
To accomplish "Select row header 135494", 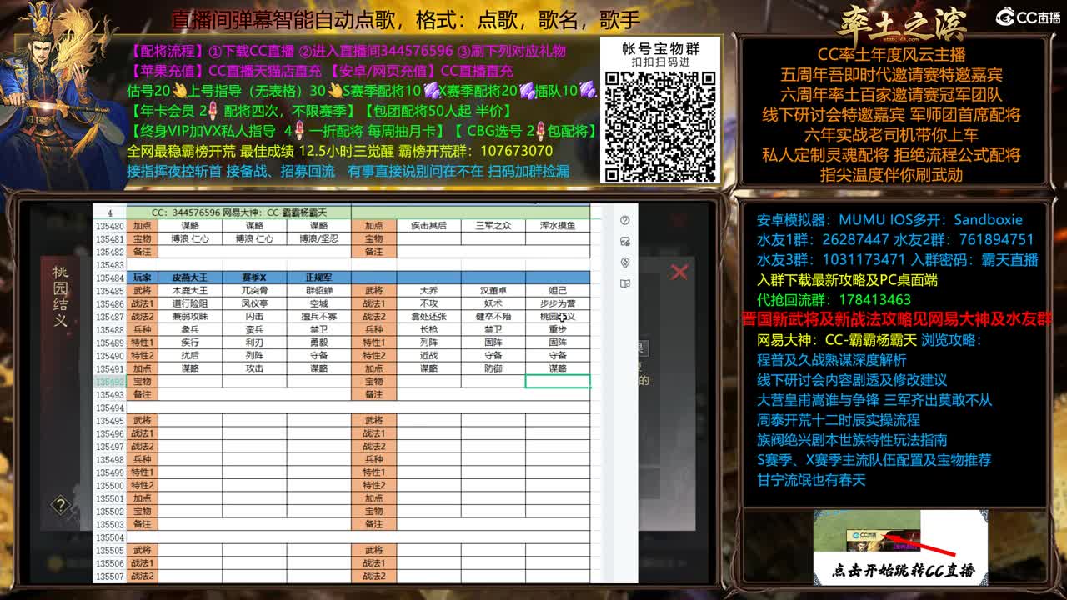I will (x=109, y=407).
